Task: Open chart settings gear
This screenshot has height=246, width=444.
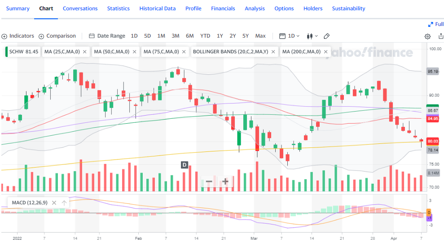Action: (428, 36)
